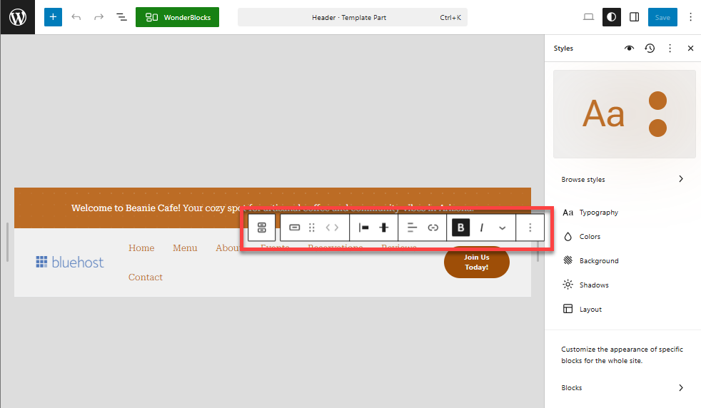Screen dimensions: 701x408
Task: Expand the Blocks section
Action: 622,388
